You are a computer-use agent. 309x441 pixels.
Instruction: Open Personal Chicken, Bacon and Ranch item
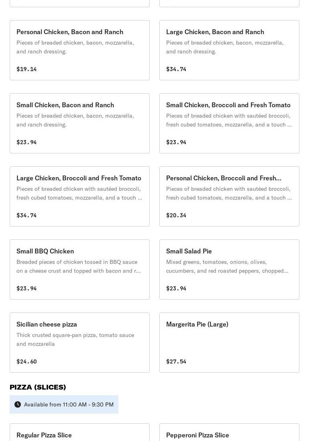79,50
